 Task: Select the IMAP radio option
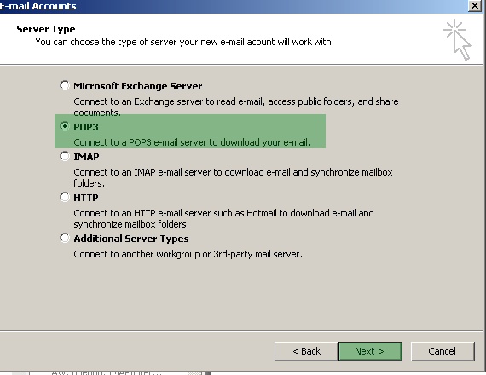pos(65,156)
